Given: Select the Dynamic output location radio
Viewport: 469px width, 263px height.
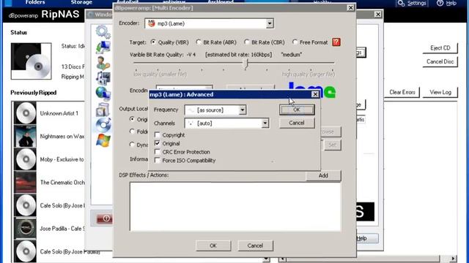Looking at the screenshot, I should tap(132, 145).
